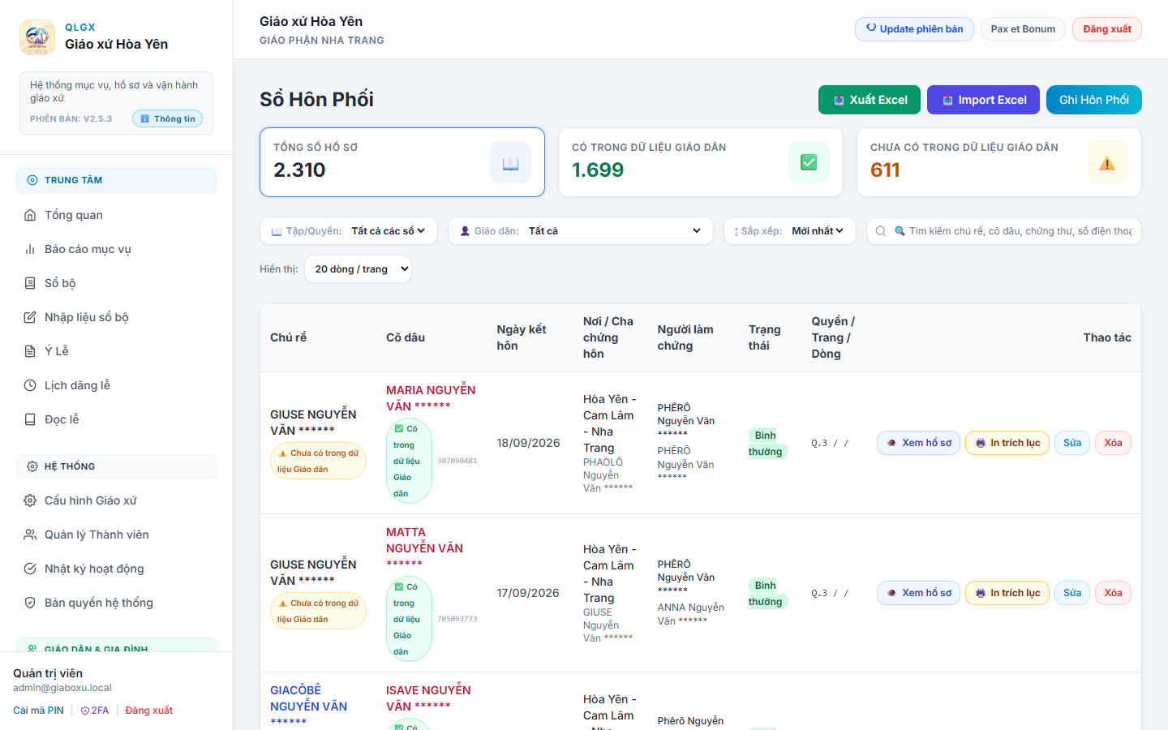Click Quản lý Thành viên users icon
This screenshot has height=730, width=1168.
(x=30, y=535)
